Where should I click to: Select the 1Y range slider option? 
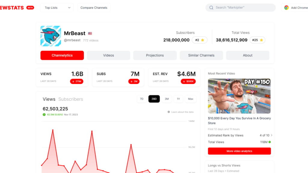[179, 99]
